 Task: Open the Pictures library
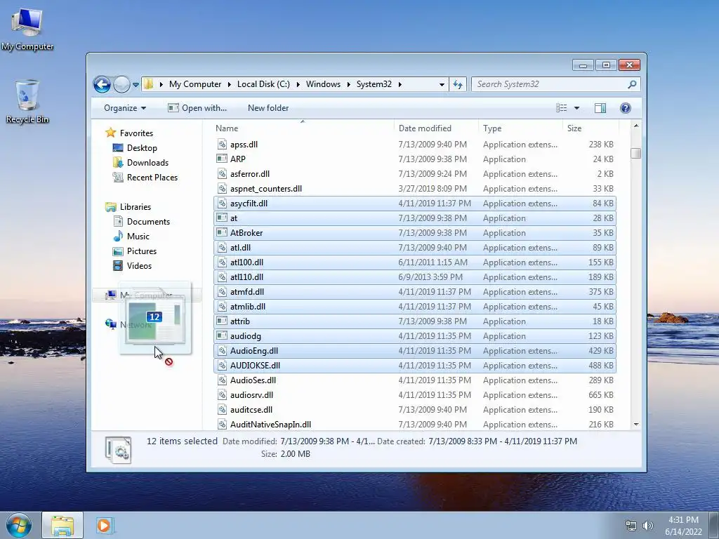(x=141, y=251)
